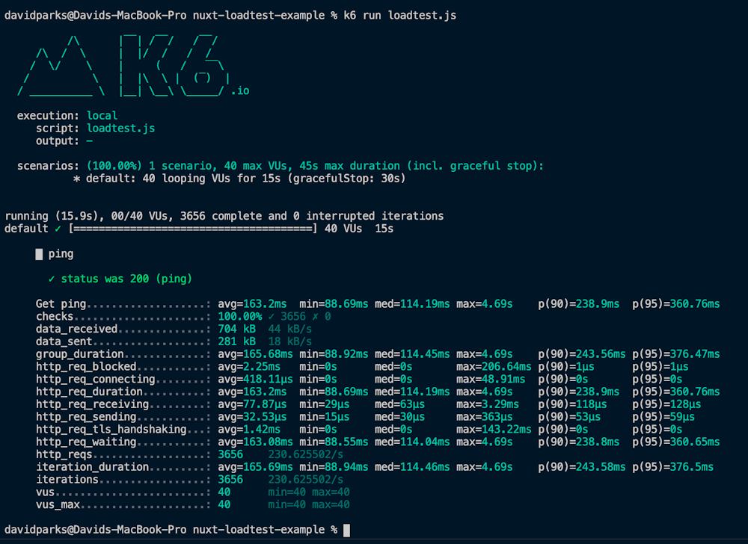Click the Get ping avg=163.2ms value
Screen dimensions: 748x544
(x=252, y=304)
